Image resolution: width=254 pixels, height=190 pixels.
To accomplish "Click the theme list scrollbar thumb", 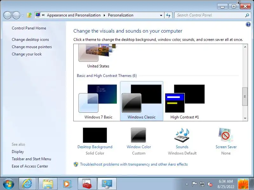I will [245, 97].
